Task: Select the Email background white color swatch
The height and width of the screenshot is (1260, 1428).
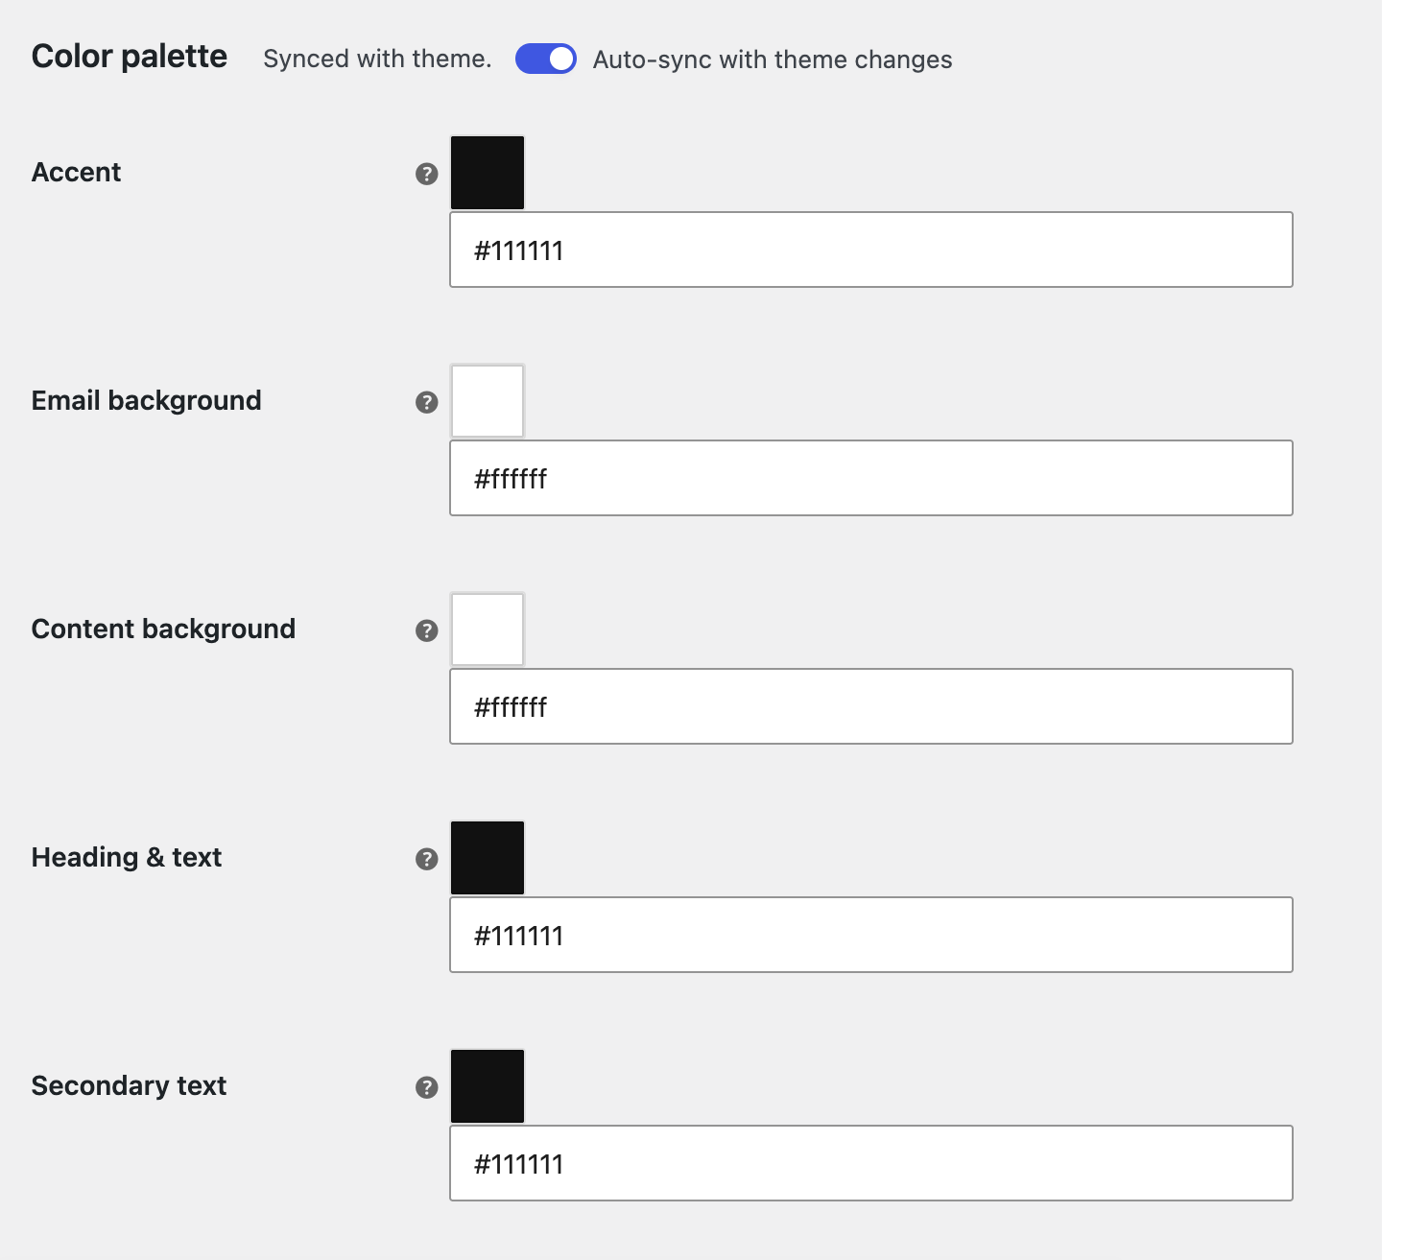Action: pos(488,401)
